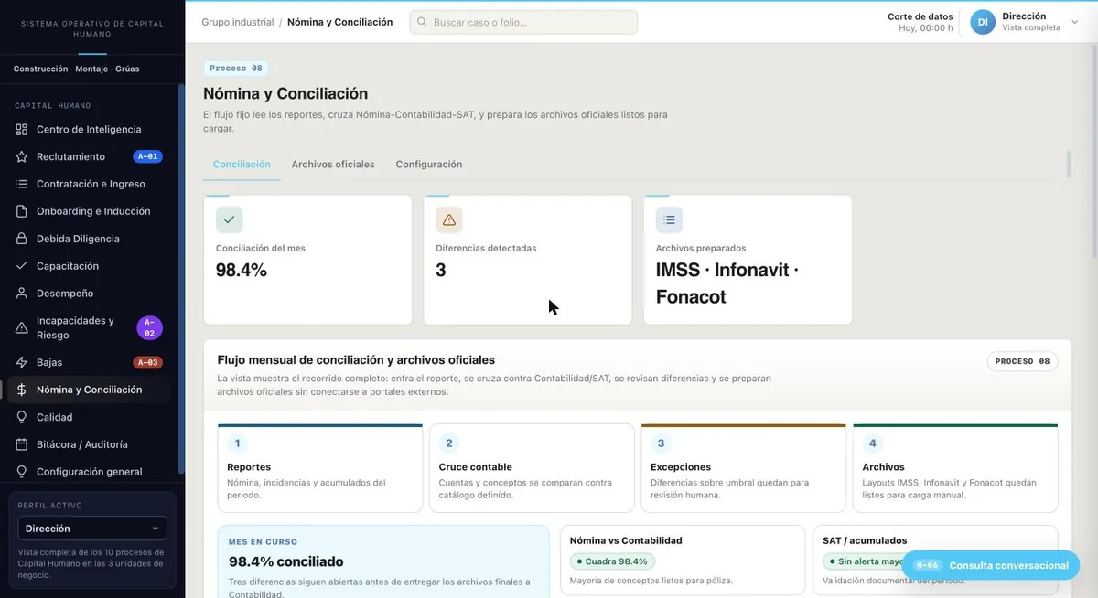The height and width of the screenshot is (598, 1098).
Task: Go to Centro de Inteligencia
Action: [89, 130]
